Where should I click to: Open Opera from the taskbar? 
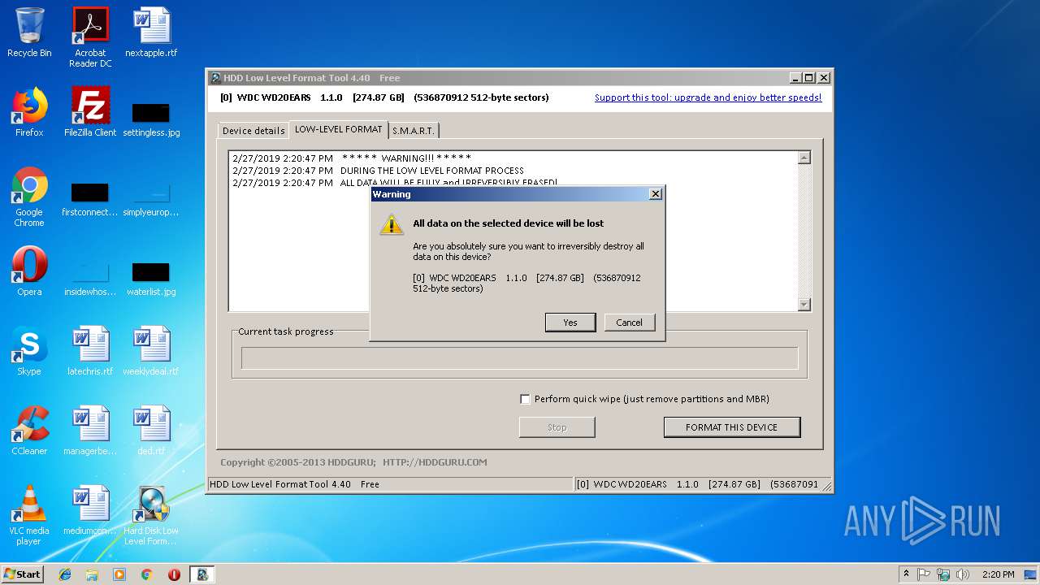174,574
